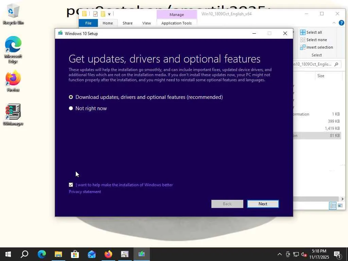
Task: Click the Meet Now tray icon
Action: coord(288,254)
